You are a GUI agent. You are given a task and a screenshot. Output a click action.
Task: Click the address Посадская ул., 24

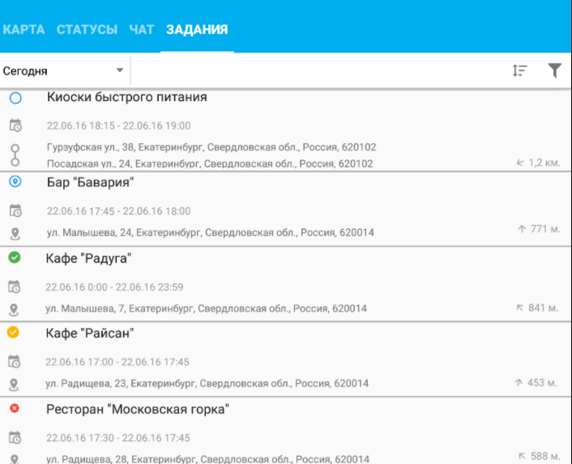pos(210,164)
